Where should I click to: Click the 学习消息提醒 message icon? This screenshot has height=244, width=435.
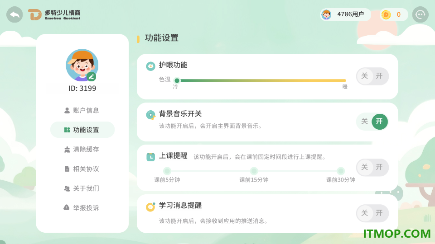pyautogui.click(x=150, y=206)
